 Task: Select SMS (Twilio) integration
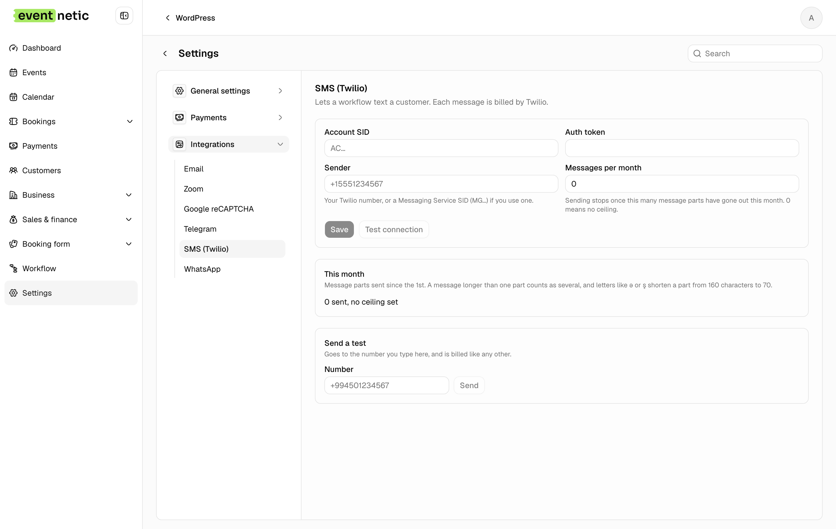click(232, 249)
